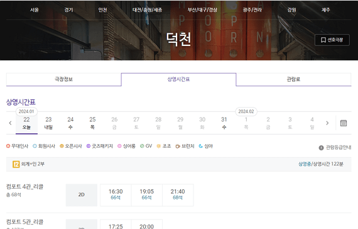Switch to the 극장정보 tab

[63, 79]
